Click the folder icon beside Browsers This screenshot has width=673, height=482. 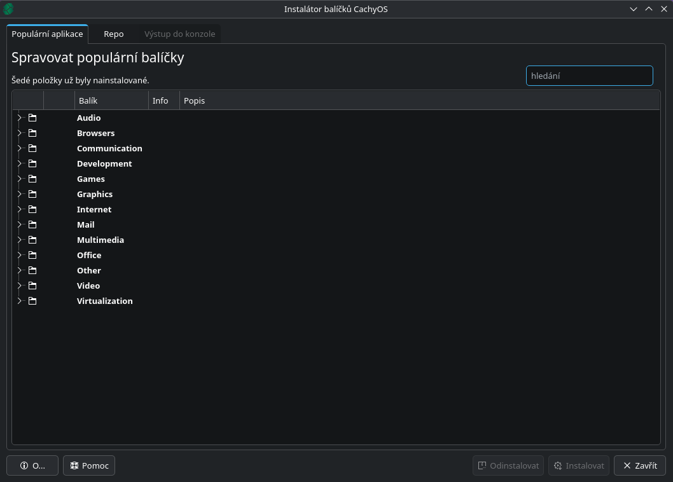point(32,133)
